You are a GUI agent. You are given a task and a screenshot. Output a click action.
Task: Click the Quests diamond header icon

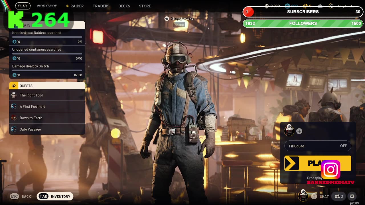(x=14, y=86)
